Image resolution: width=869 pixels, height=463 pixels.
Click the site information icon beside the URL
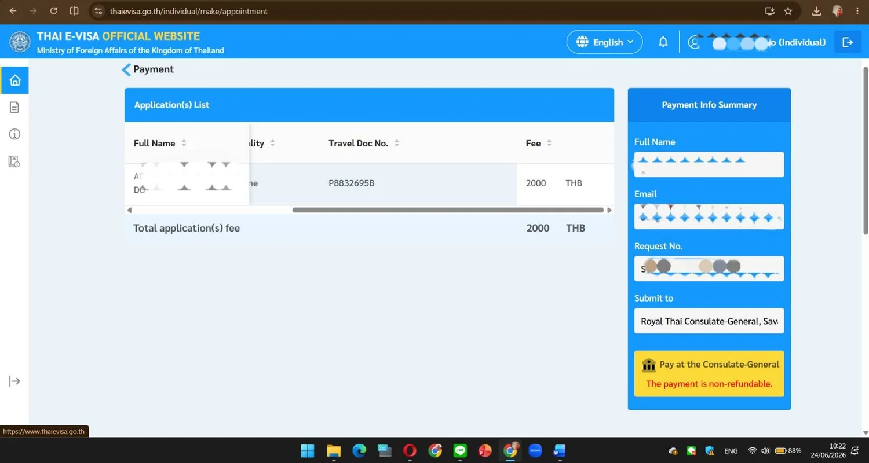[98, 11]
